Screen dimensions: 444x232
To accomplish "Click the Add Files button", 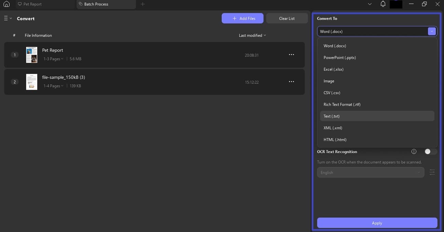I will (x=242, y=18).
